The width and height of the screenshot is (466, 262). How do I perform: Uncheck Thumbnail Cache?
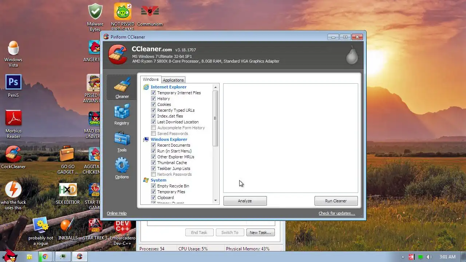click(x=154, y=163)
